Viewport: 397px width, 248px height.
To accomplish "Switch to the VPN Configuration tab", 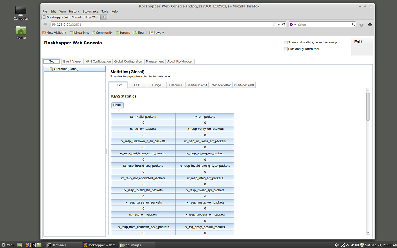I will click(98, 61).
